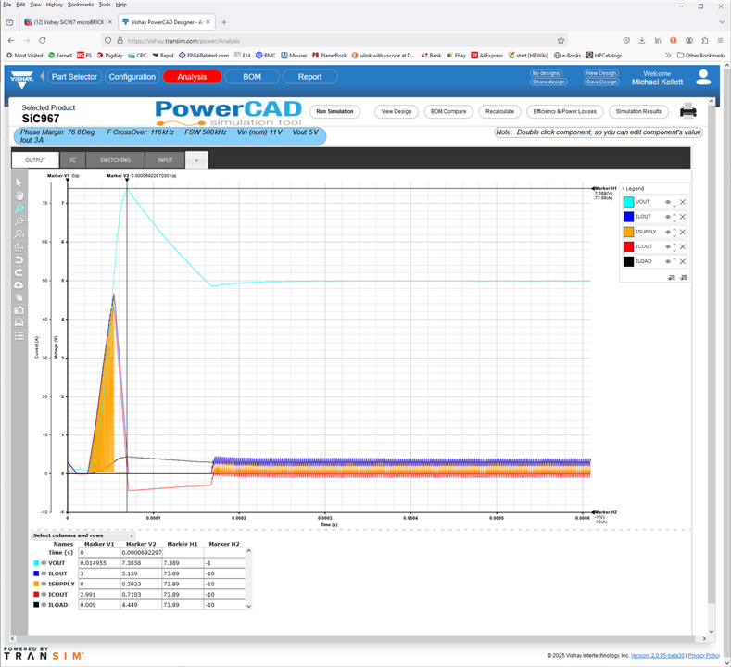The width and height of the screenshot is (731, 667).
Task: Open ICOUT red color swatch in legend
Action: [628, 246]
